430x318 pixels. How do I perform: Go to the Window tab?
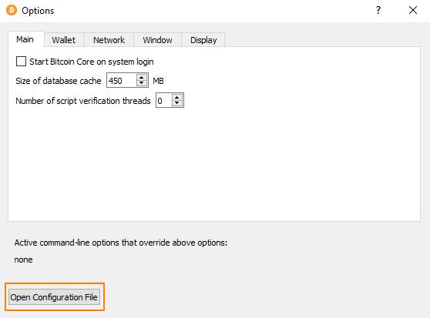pos(157,40)
